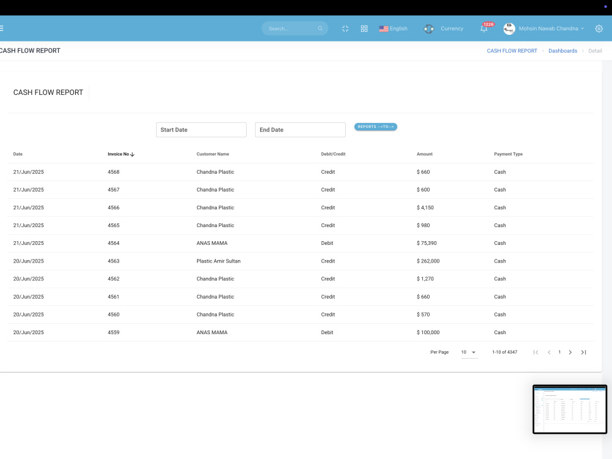The width and height of the screenshot is (612, 459).
Task: Click current page number 1
Action: [x=559, y=352]
